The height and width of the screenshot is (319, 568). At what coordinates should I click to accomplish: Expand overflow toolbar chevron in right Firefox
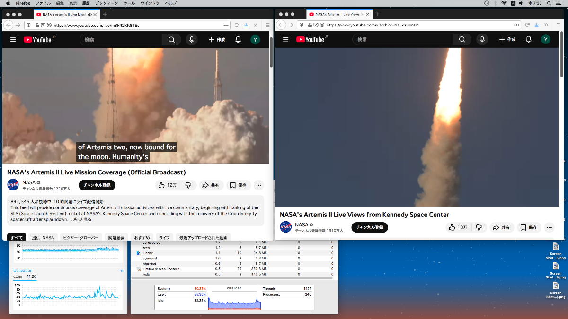click(546, 25)
